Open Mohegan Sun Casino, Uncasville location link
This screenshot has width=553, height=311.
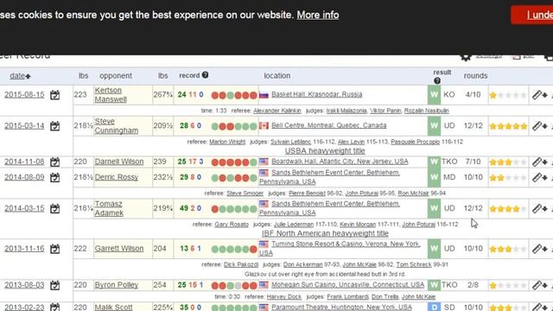click(x=347, y=284)
